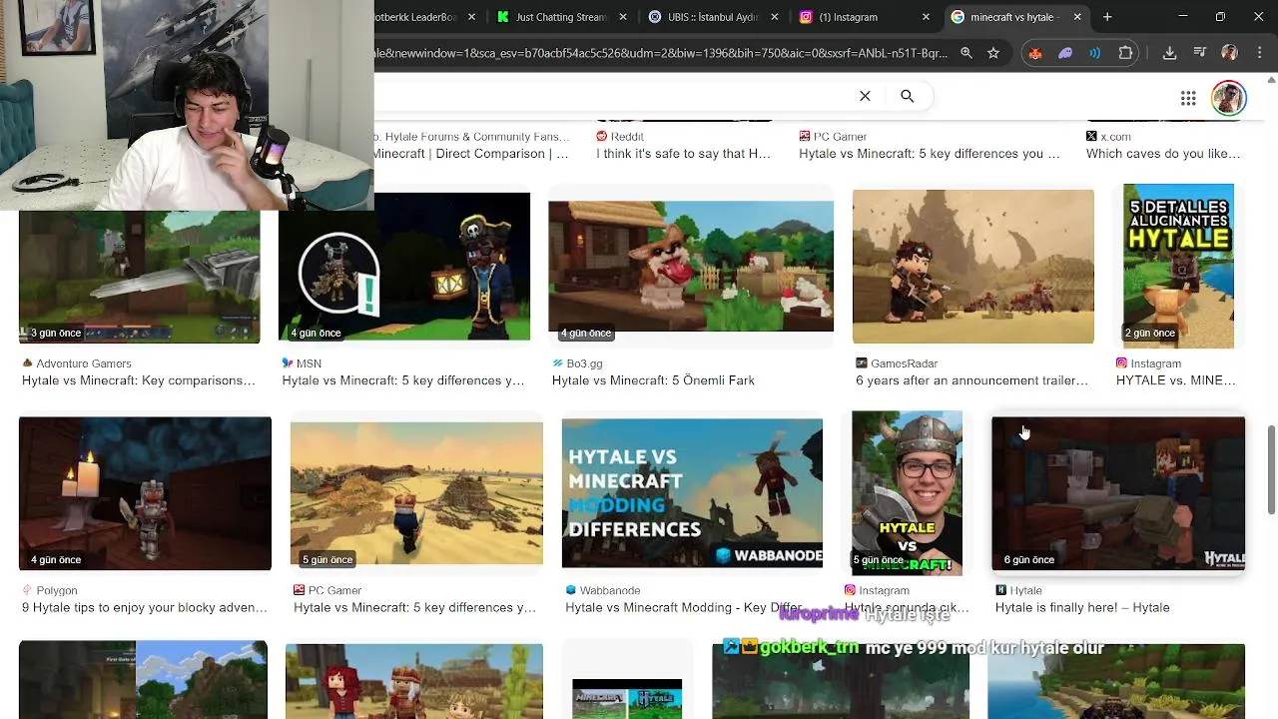Click the blue sound-wave extension icon

click(x=1095, y=53)
